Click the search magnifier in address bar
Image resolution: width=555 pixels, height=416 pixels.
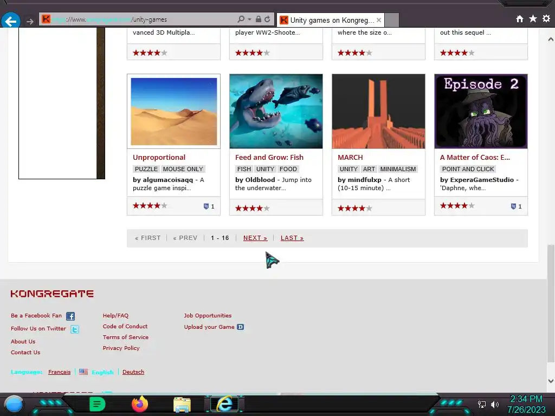coord(241,19)
